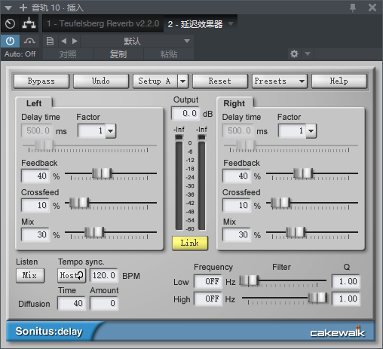Screen dimensions: 383x349
Task: Click the cakewalk logo
Action: (338, 332)
